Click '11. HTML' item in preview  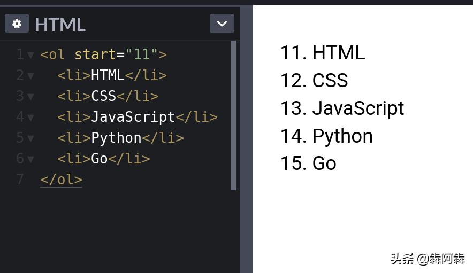(x=323, y=53)
